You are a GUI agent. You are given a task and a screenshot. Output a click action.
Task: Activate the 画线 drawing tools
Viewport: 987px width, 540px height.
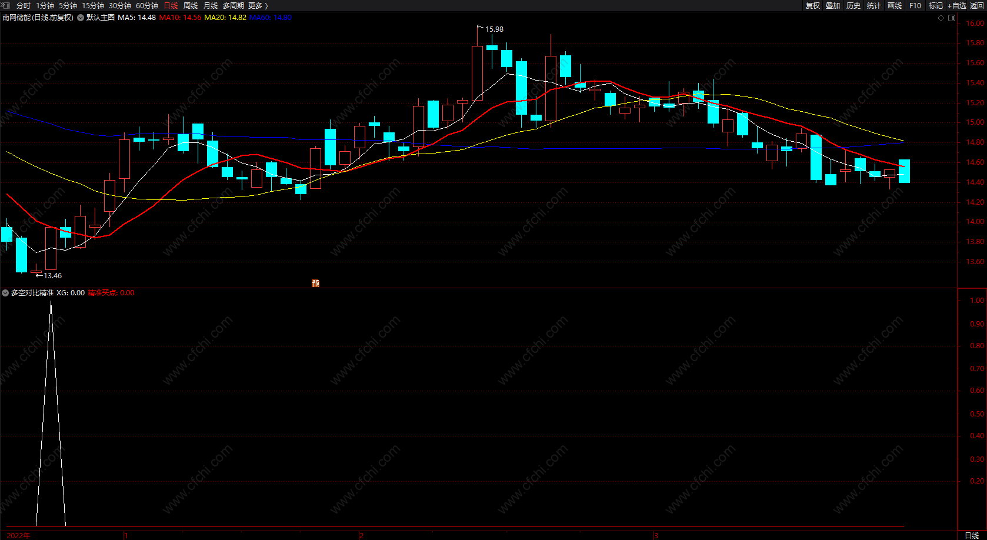tap(895, 6)
